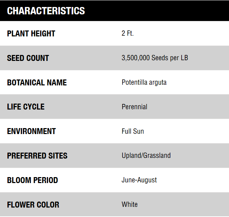Select the LIFE CYCLE label
Screen dimensions: 229x217
26,107
